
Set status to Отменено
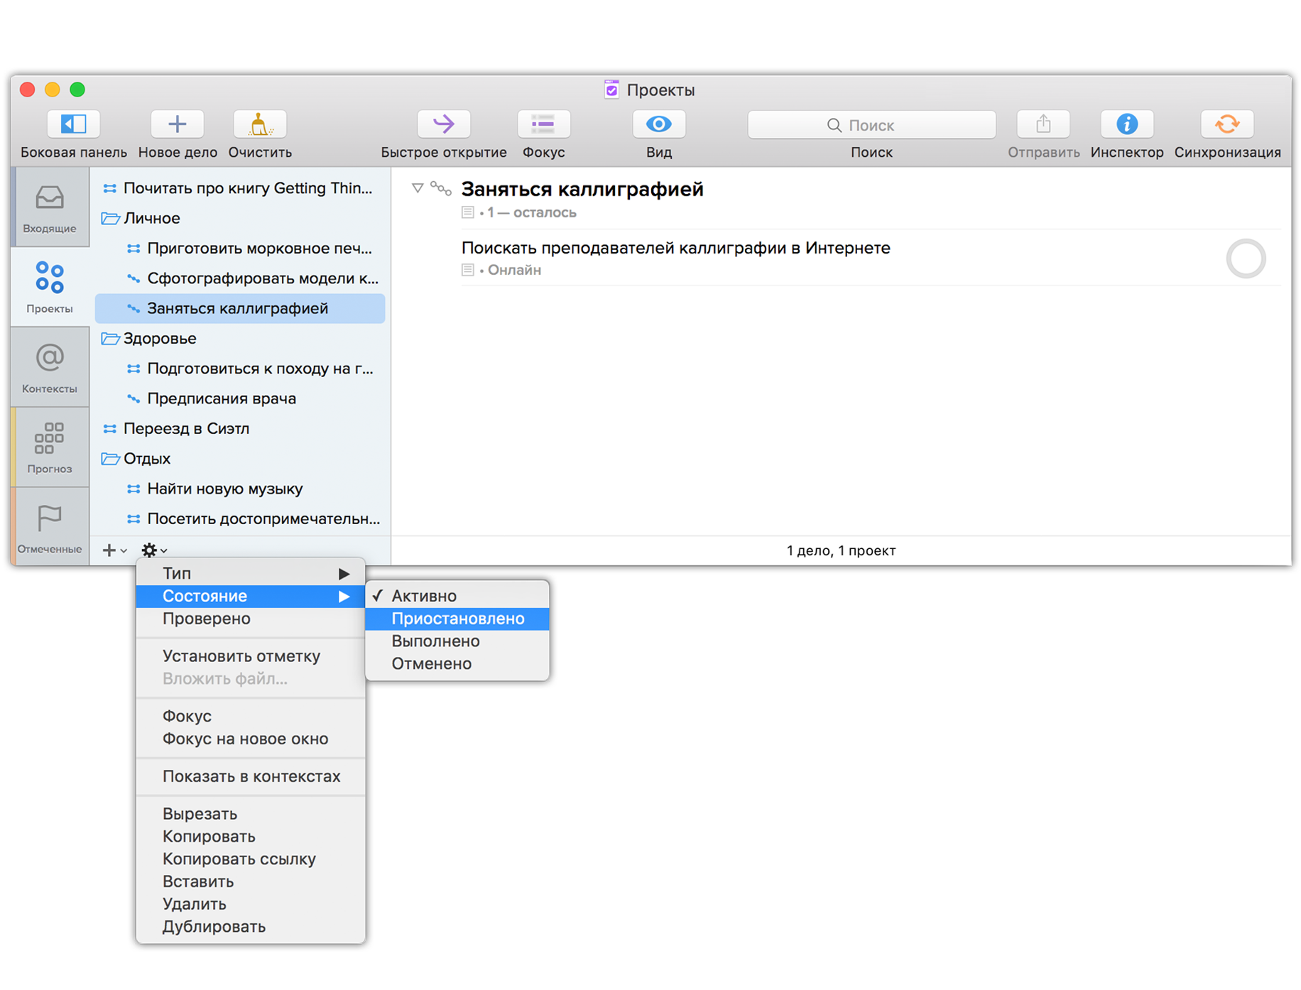(x=457, y=664)
